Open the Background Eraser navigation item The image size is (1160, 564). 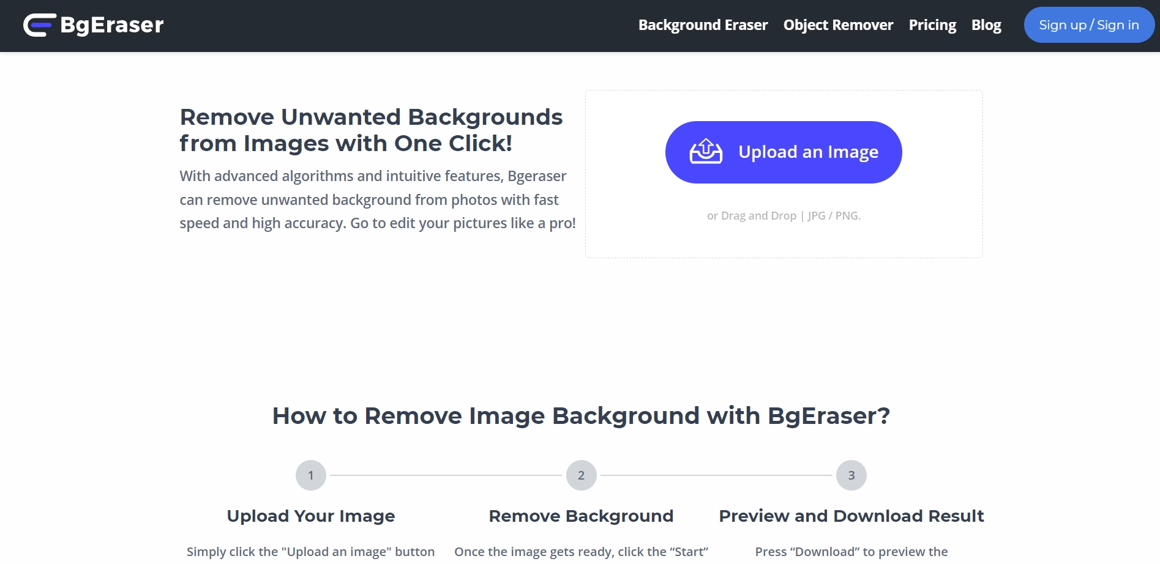click(x=703, y=25)
